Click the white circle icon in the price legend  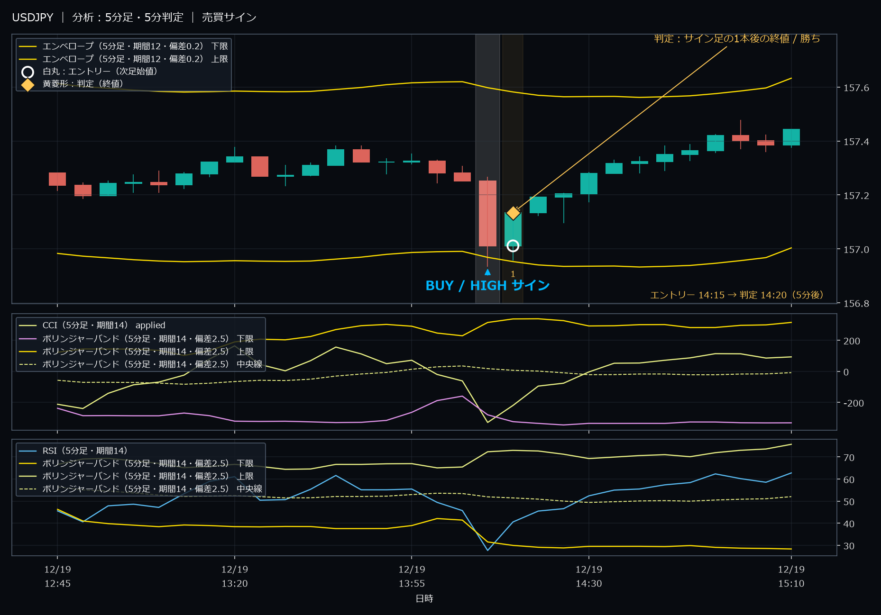coord(28,72)
